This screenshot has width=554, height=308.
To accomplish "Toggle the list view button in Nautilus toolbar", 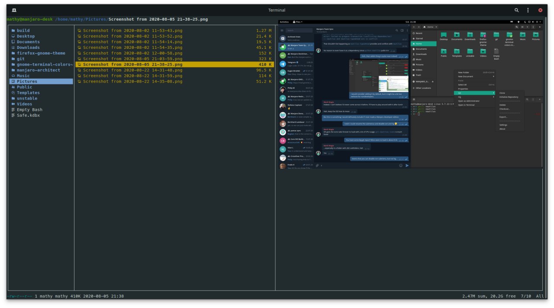I will click(x=522, y=27).
